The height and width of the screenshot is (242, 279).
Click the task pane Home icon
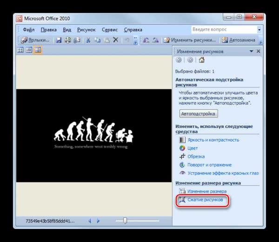(x=202, y=60)
